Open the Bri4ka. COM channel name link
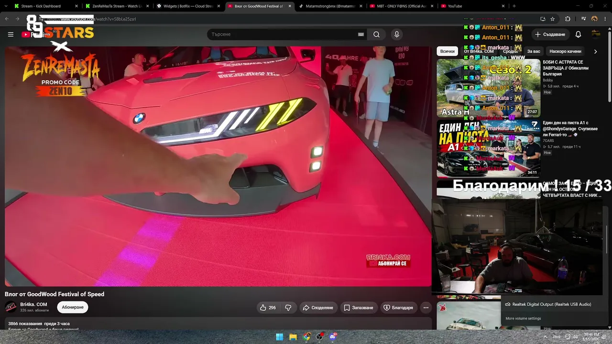 click(x=33, y=304)
